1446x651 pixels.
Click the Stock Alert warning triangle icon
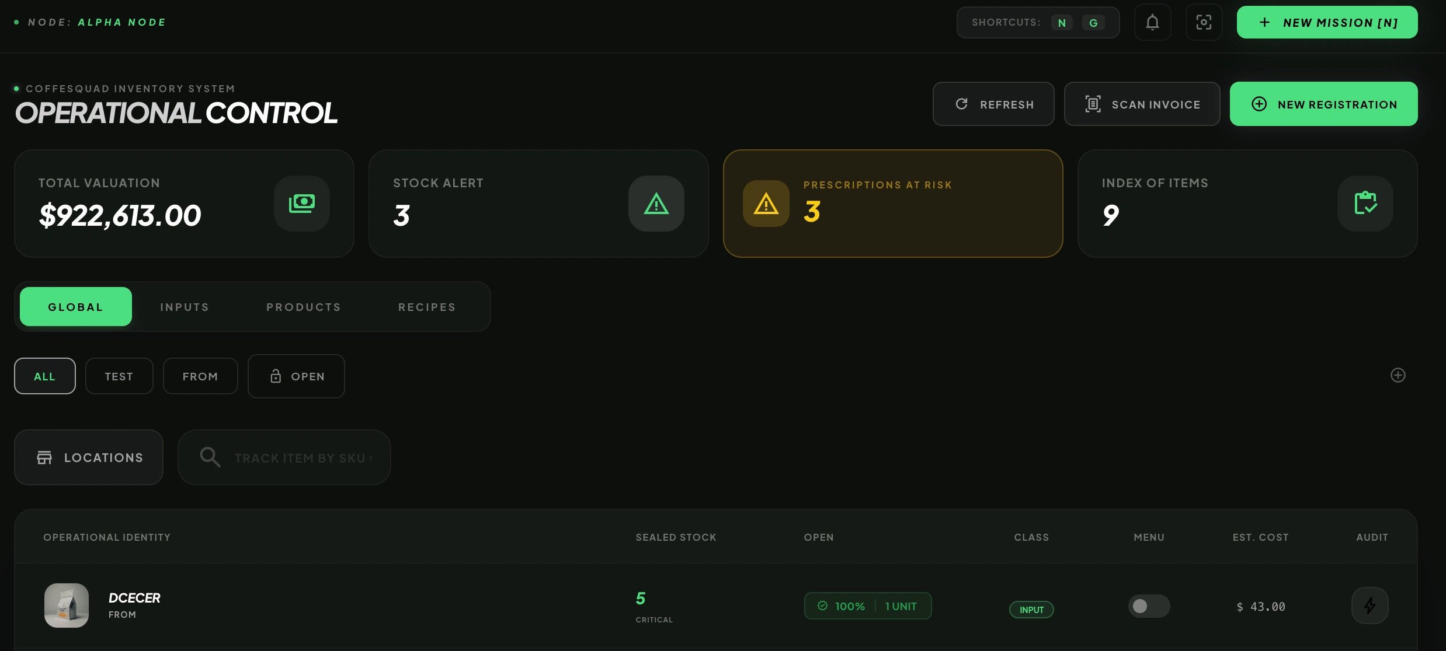(656, 204)
